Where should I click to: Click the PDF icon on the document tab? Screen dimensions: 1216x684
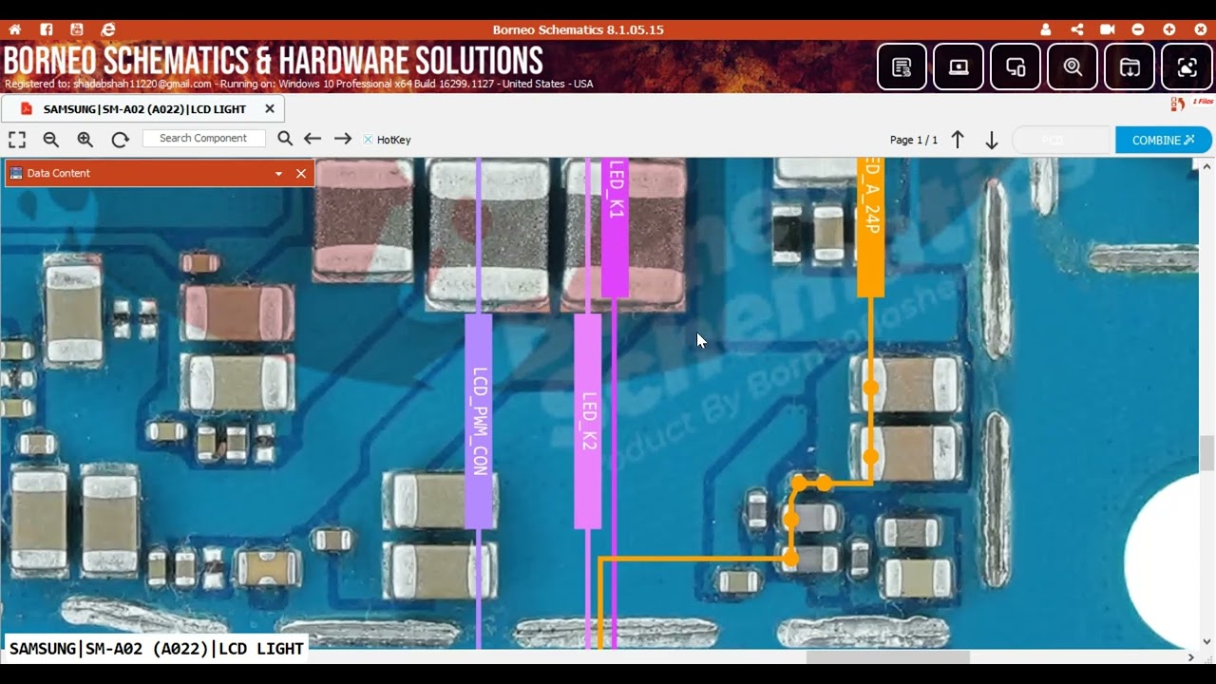tap(27, 108)
